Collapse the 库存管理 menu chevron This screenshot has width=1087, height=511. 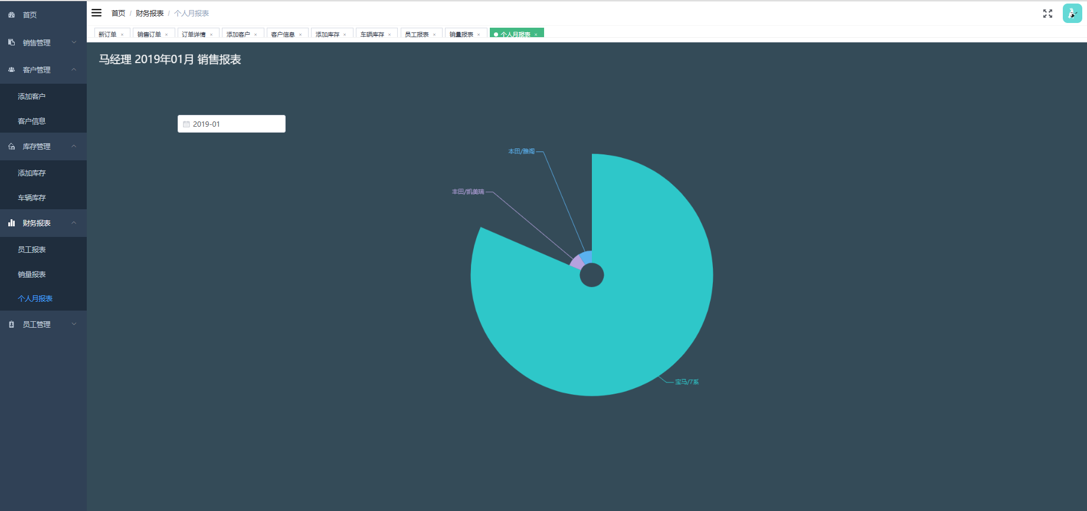pos(74,146)
